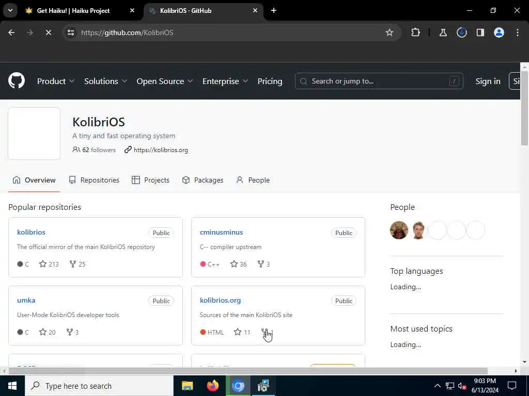View cminusminus 3 forks
Viewport: 529px width, 396px height.
pos(263,264)
